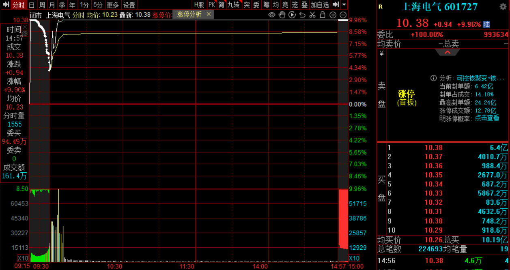Screen dimensions: 510x270
Task: Toggle the eye visibility icon
Action: 272,15
